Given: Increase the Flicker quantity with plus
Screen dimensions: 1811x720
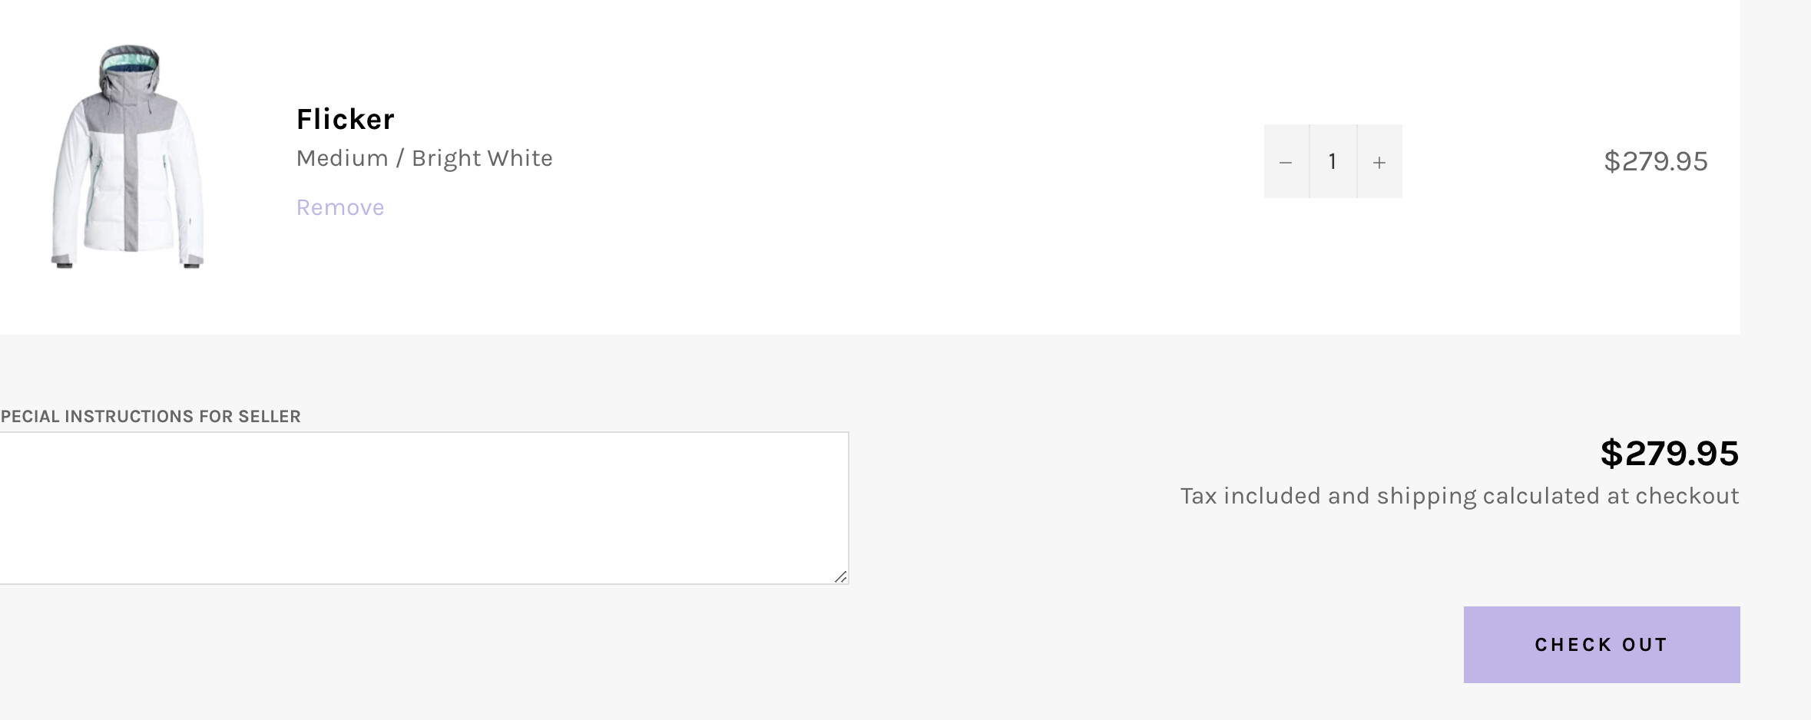Looking at the screenshot, I should coord(1379,162).
